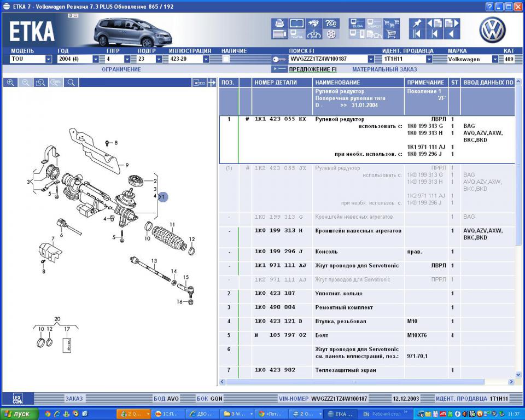The width and height of the screenshot is (525, 420).
Task: Click the double-bar jump-to-first arrow icon
Action: point(417,34)
